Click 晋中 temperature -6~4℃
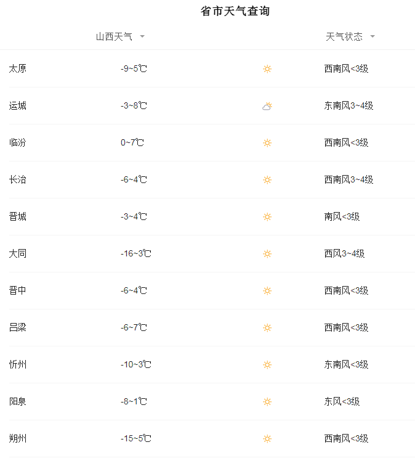 point(134,291)
